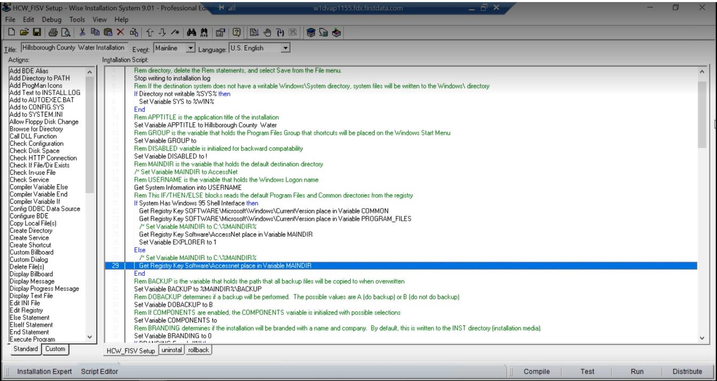Open the Debug menu
Viewport: 717px width, 381px height.
pyautogui.click(x=52, y=20)
